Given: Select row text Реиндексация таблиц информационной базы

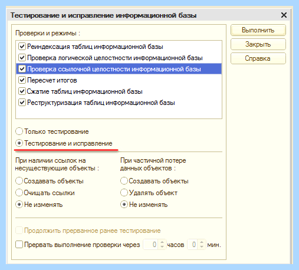Looking at the screenshot, I should pos(95,47).
